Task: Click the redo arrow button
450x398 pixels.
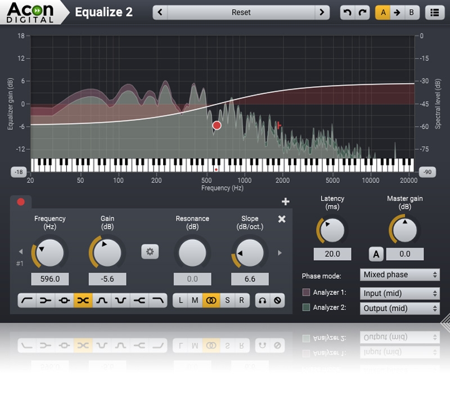Action: coord(362,12)
